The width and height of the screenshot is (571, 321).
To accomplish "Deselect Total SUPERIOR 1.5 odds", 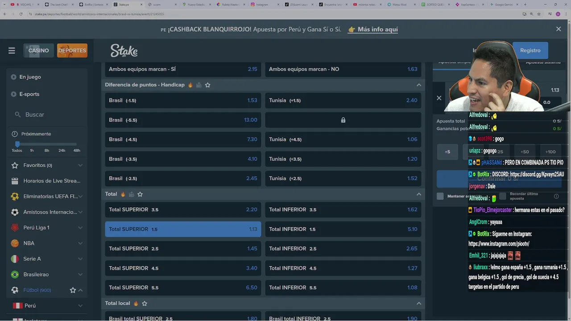I will point(183,229).
